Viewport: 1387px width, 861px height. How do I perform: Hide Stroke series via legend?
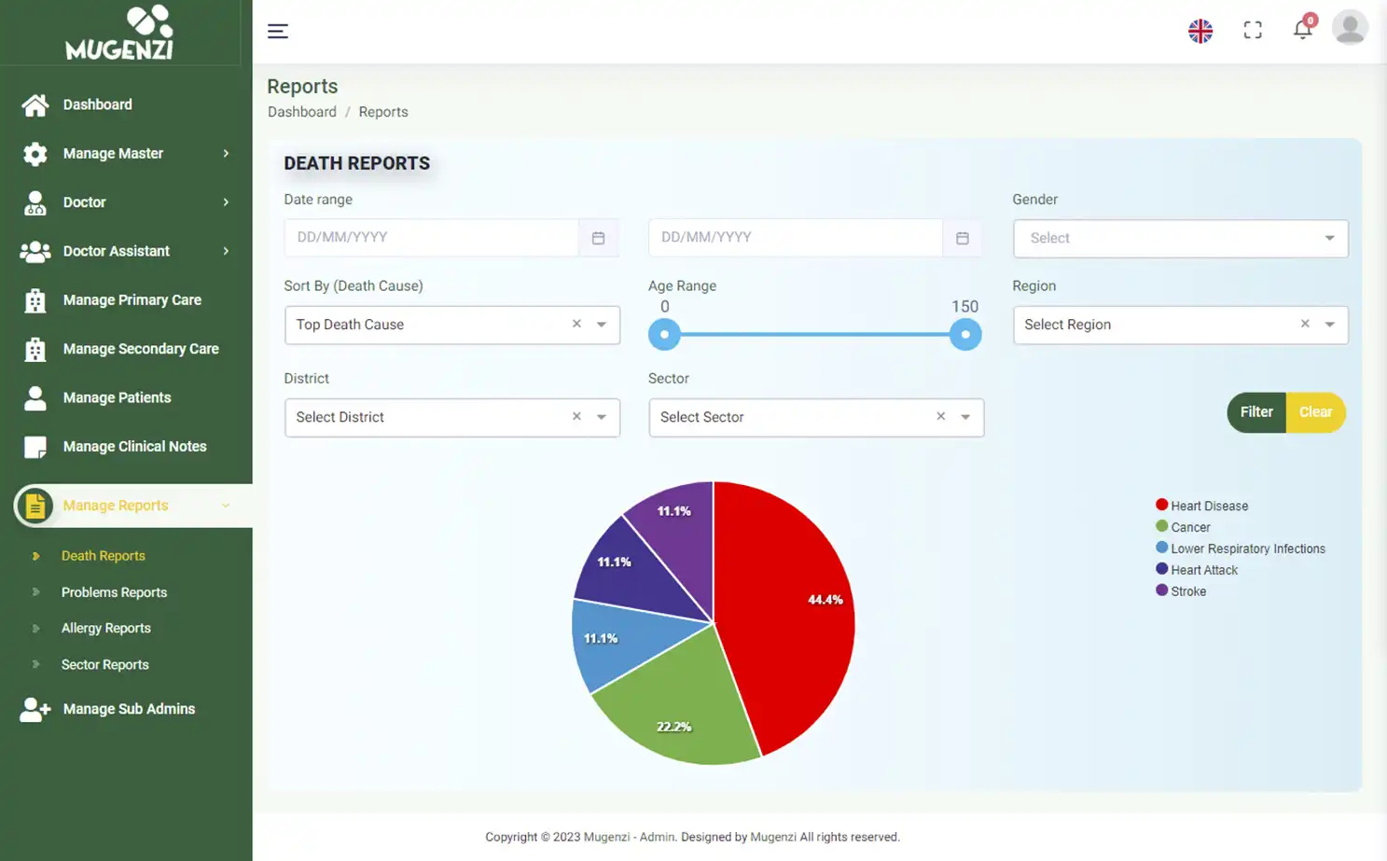click(1187, 591)
